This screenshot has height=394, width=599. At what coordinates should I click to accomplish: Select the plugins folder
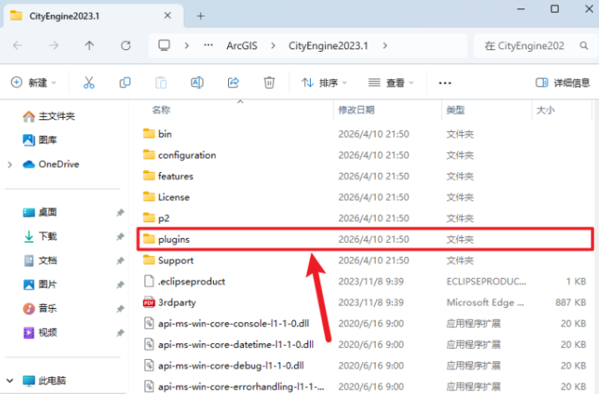coord(174,239)
